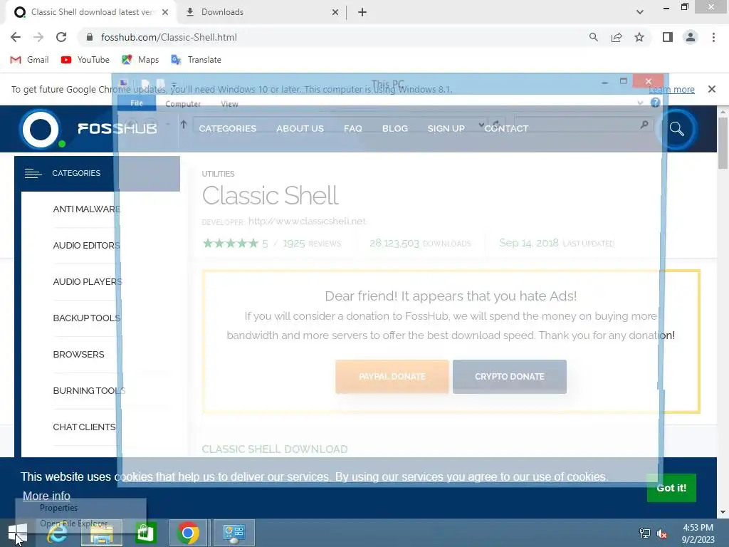729x547 pixels.
Task: Open FossHub site search icon
Action: click(676, 129)
